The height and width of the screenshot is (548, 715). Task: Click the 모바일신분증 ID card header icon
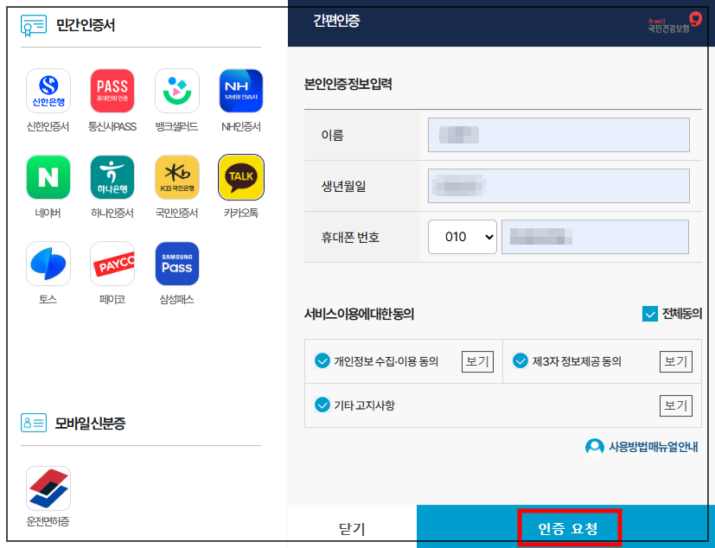click(34, 423)
